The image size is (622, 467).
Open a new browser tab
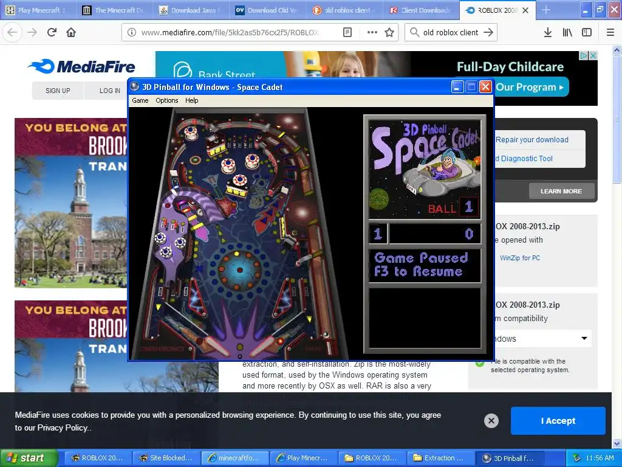click(x=546, y=10)
